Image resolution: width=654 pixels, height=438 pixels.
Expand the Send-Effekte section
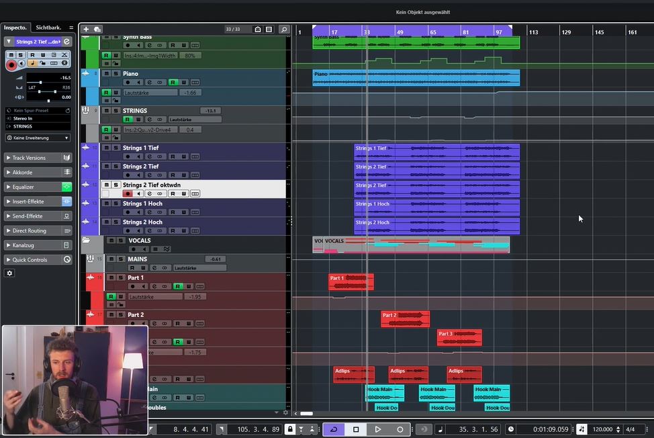point(8,216)
